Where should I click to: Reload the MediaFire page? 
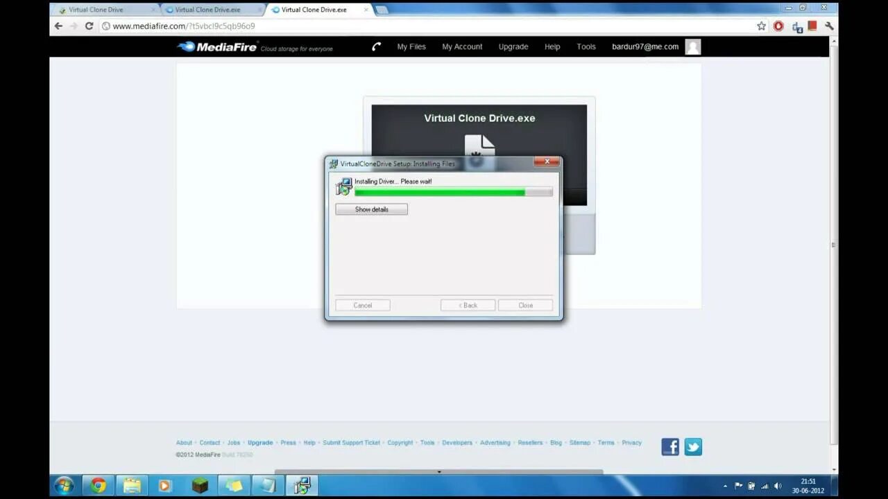(89, 26)
